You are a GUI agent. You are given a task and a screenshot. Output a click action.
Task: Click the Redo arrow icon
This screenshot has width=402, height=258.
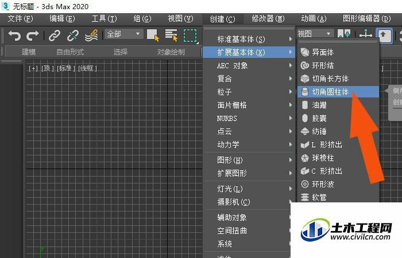click(33, 36)
